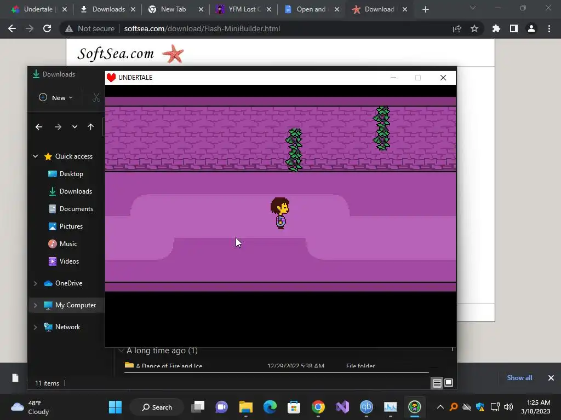561x420 pixels.
Task: Share this page icon in address bar
Action: click(457, 28)
